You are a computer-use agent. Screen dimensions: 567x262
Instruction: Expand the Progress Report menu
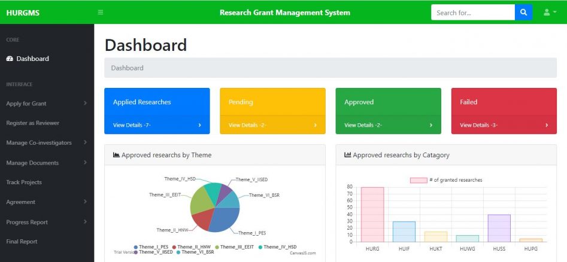pos(27,222)
